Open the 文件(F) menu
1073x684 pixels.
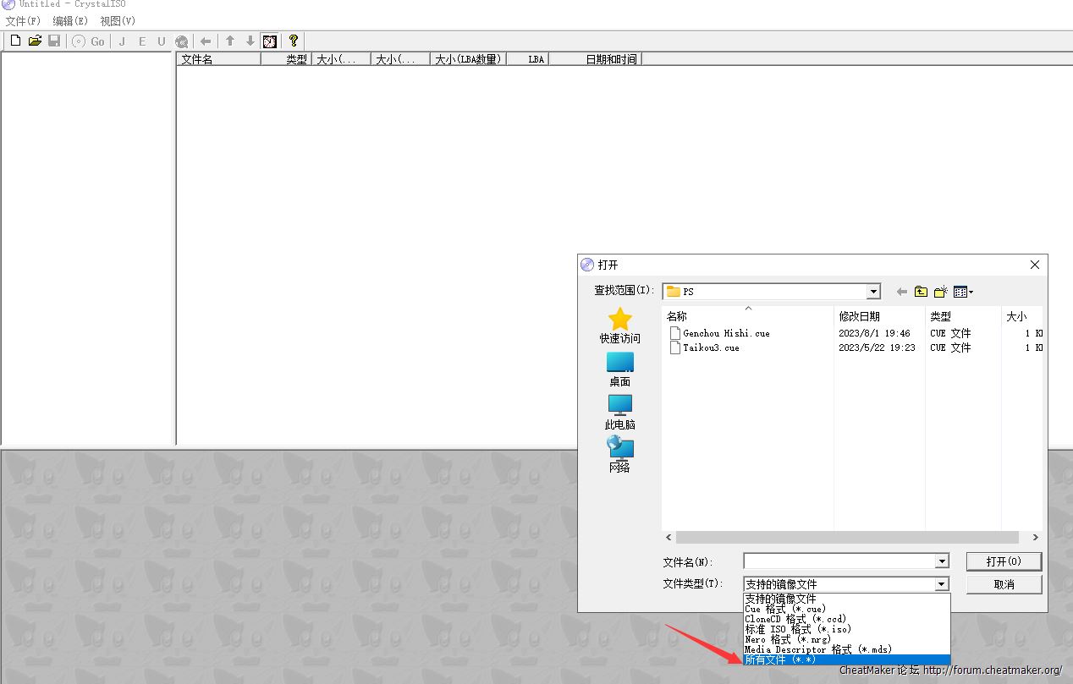23,20
